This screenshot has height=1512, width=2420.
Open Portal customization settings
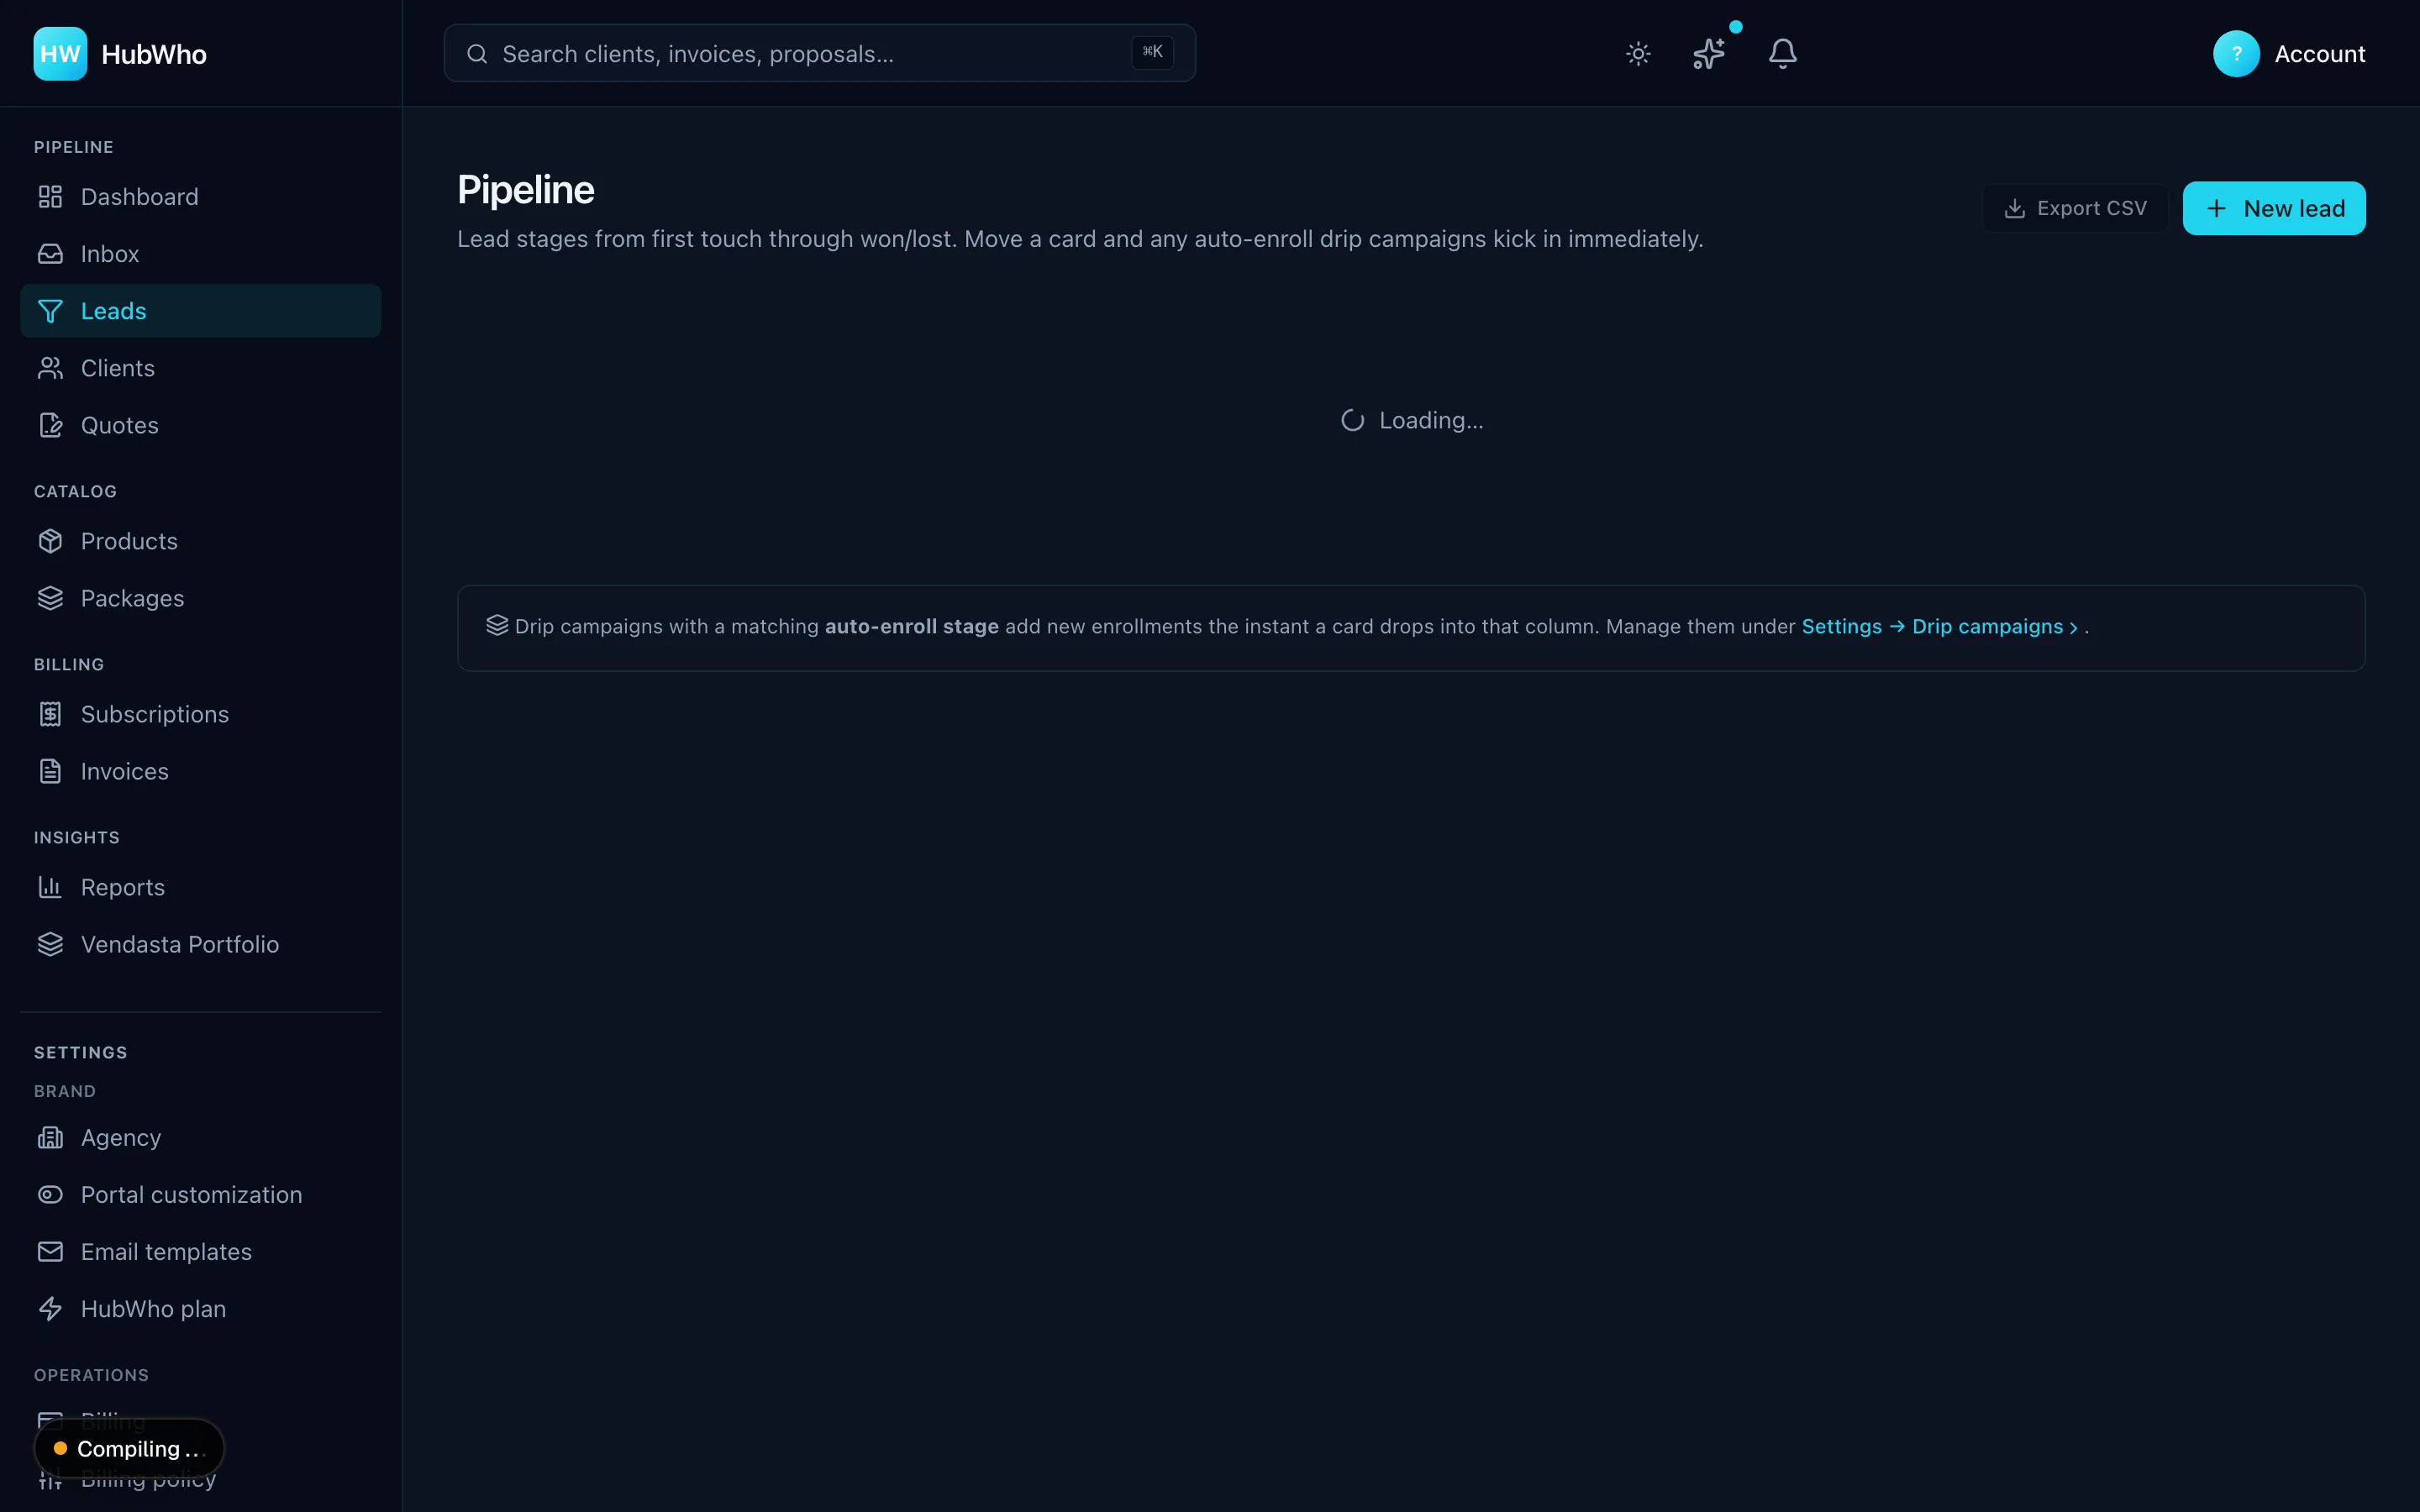coord(200,1195)
